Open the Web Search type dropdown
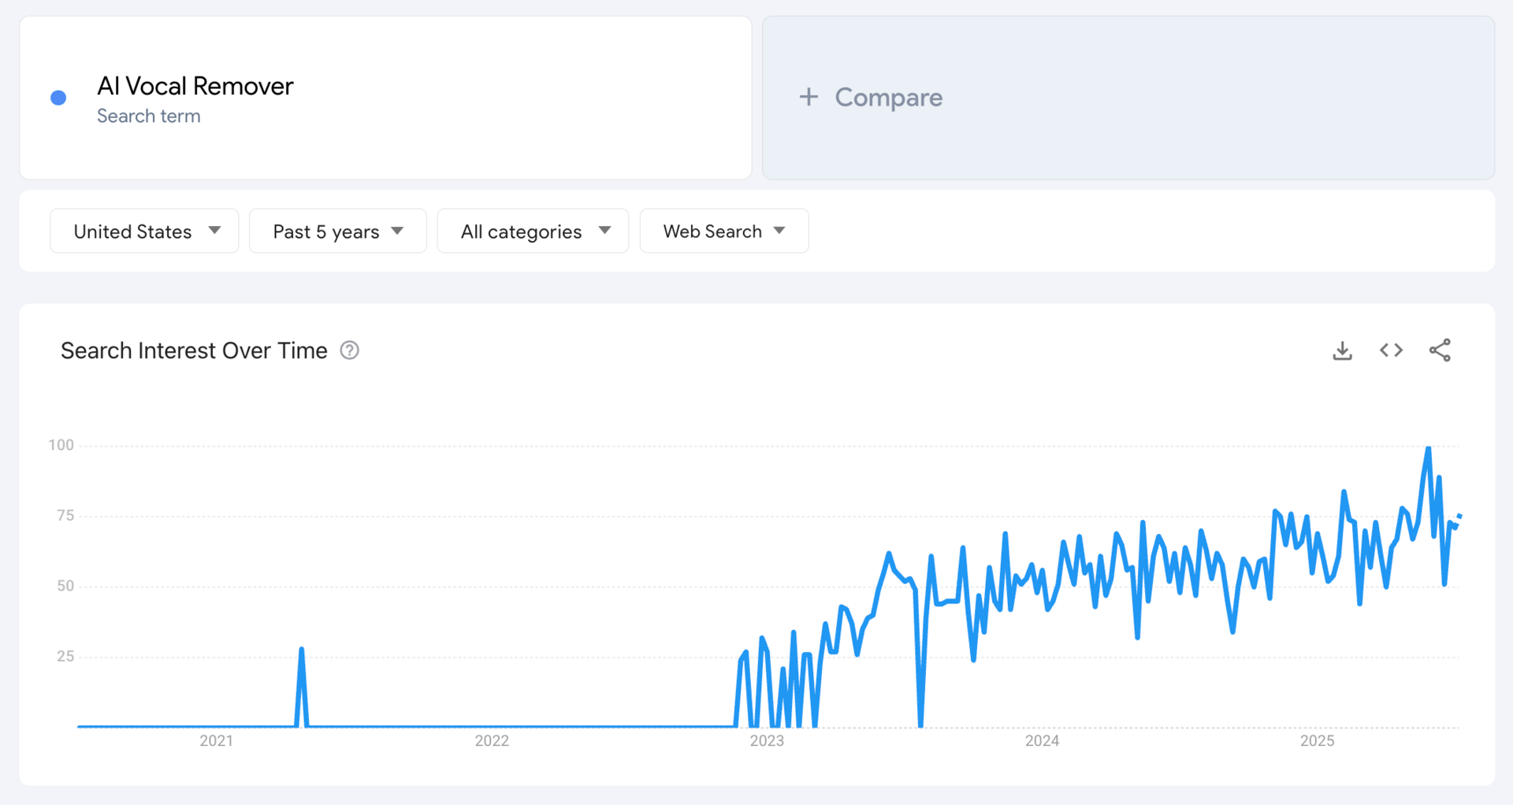 coord(724,231)
